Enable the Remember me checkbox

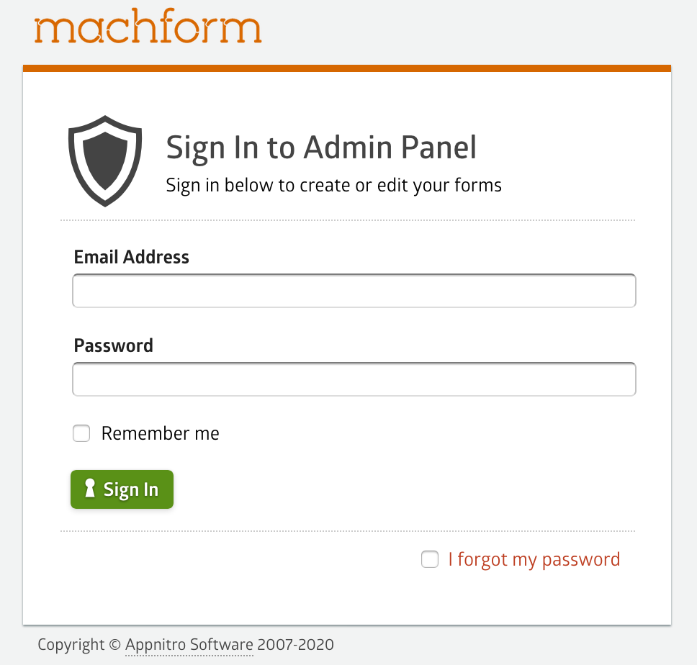tap(81, 433)
